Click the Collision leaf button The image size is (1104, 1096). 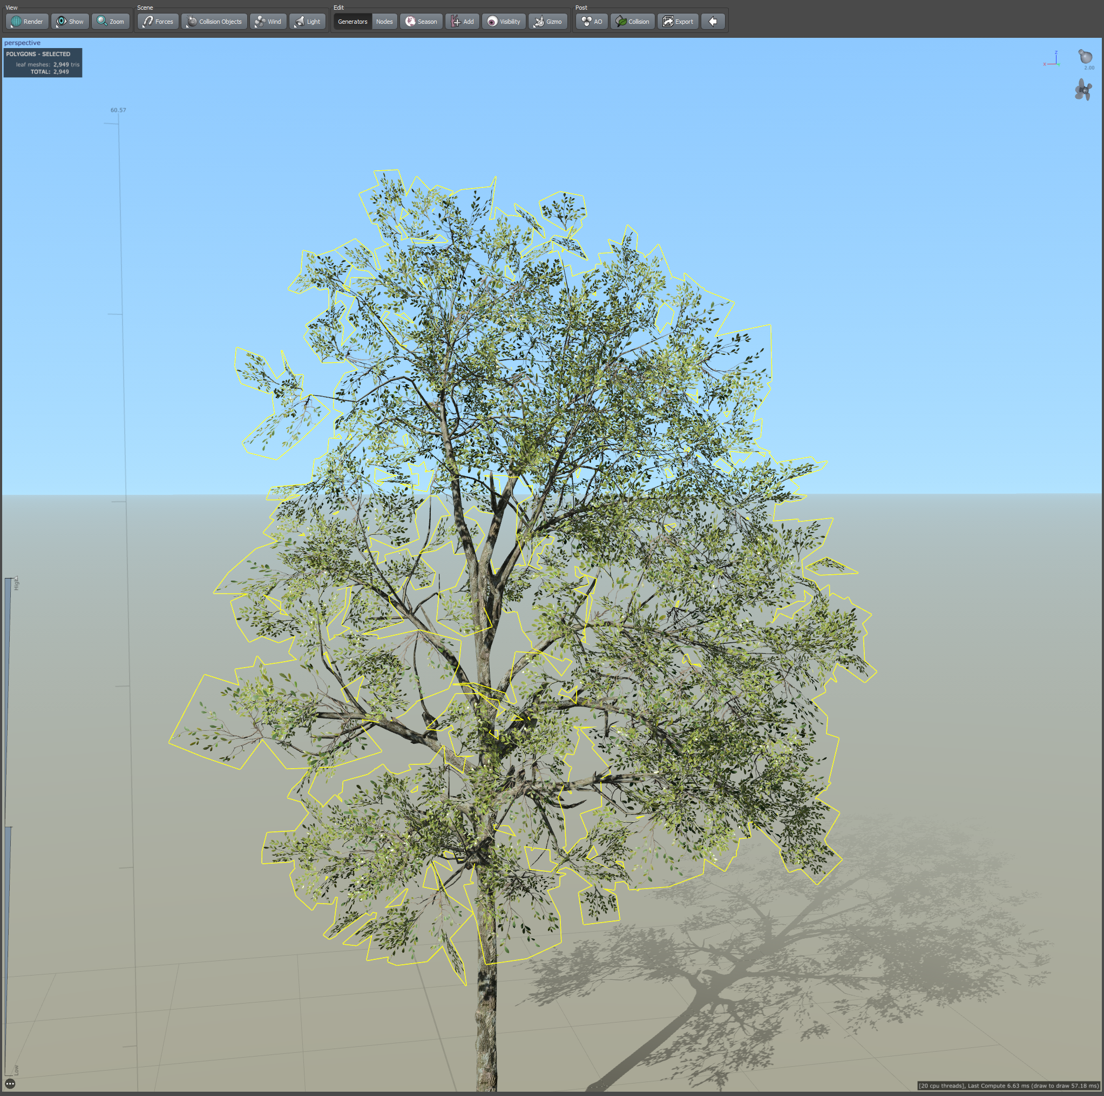[x=632, y=22]
